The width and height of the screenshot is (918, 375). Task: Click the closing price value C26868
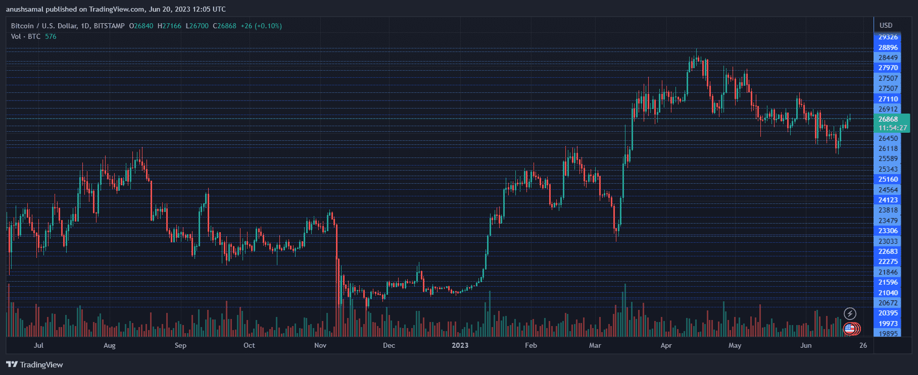224,26
